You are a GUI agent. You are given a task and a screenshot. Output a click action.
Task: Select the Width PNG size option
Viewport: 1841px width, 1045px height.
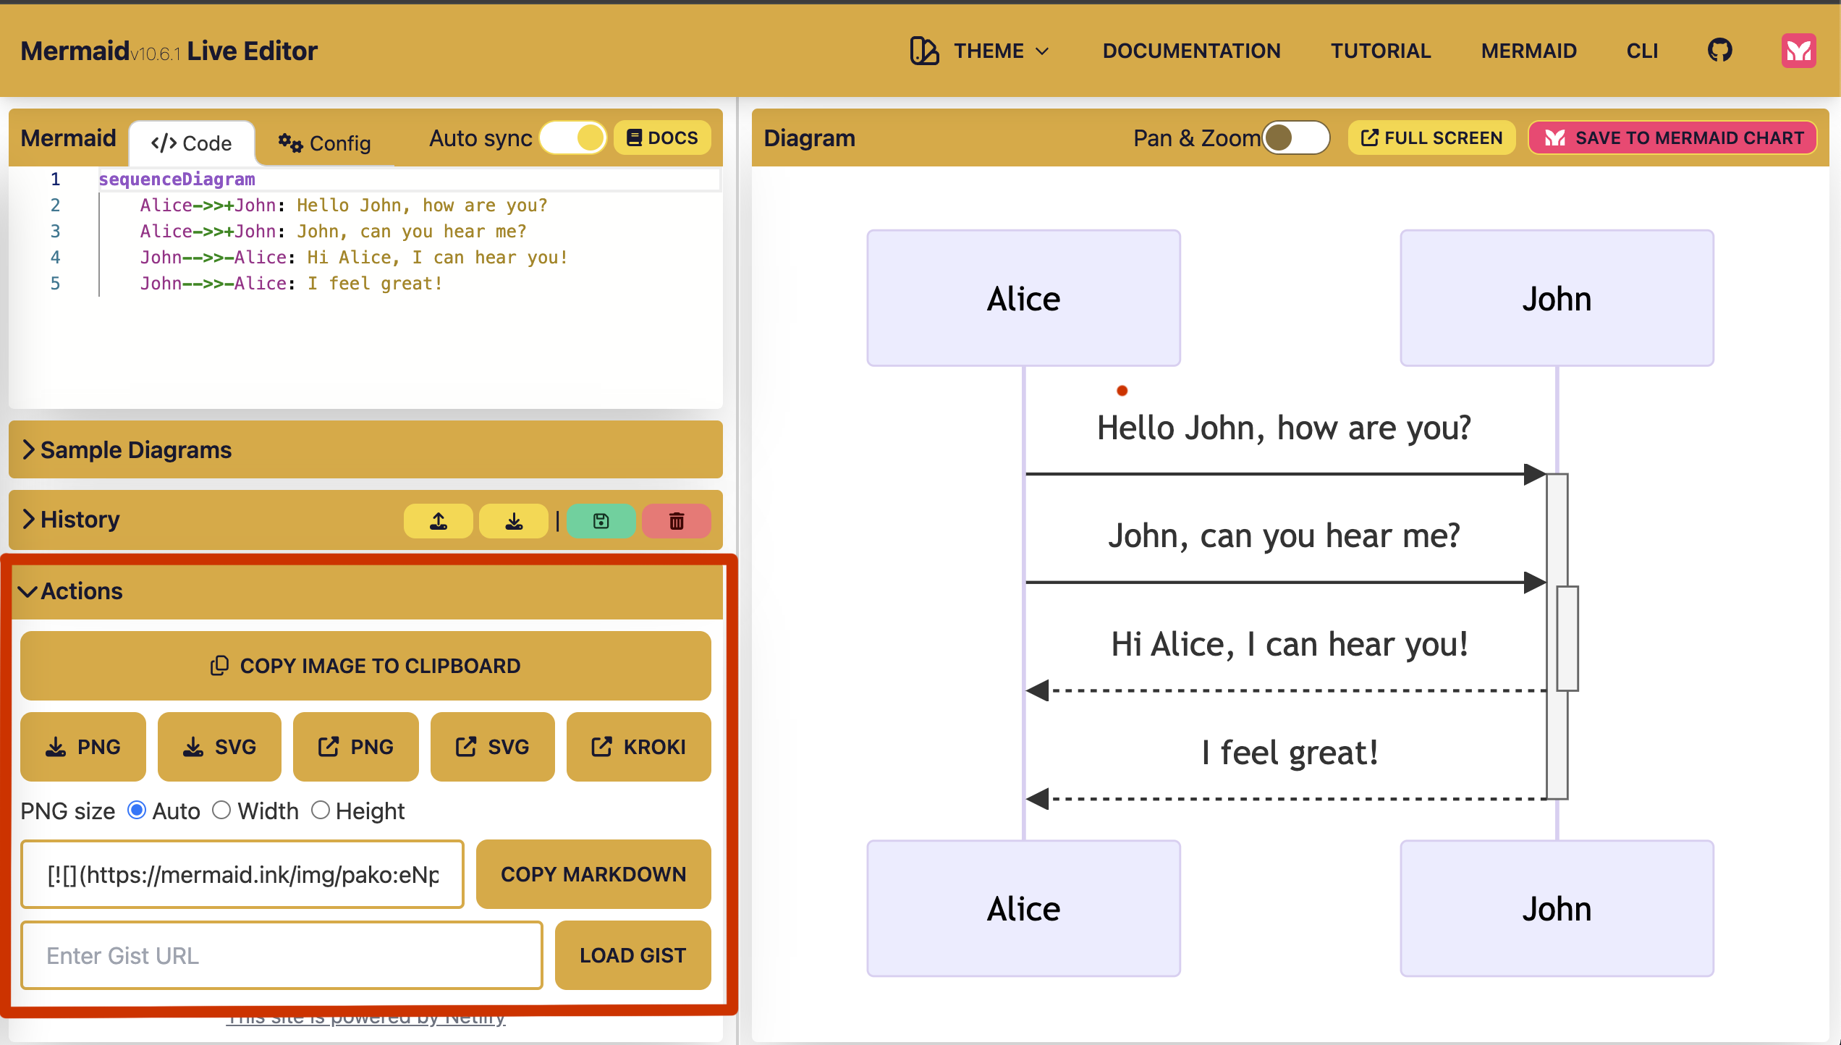(221, 811)
